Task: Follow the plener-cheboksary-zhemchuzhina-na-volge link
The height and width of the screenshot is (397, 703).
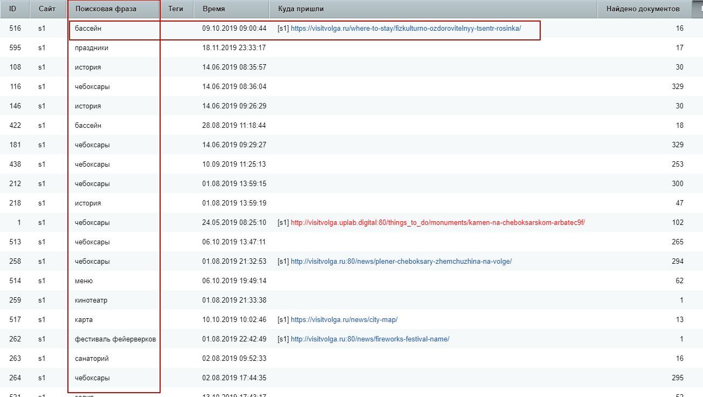Action: click(x=401, y=262)
